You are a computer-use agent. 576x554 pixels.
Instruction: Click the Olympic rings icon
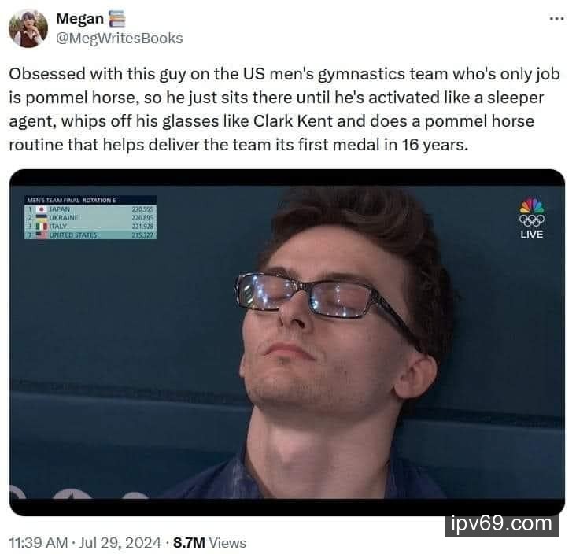[532, 220]
